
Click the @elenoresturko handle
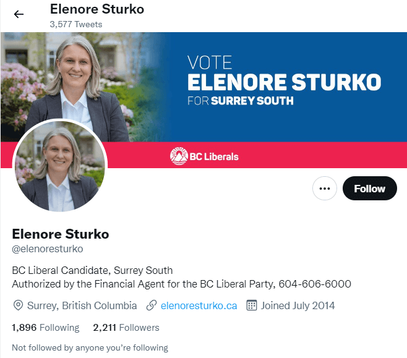coord(48,249)
